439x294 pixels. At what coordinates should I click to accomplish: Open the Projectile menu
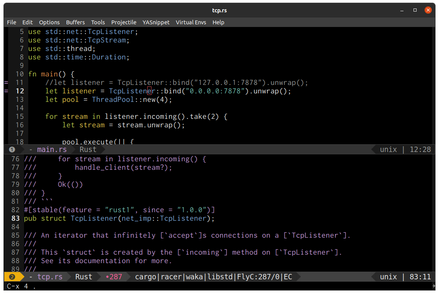click(x=124, y=22)
